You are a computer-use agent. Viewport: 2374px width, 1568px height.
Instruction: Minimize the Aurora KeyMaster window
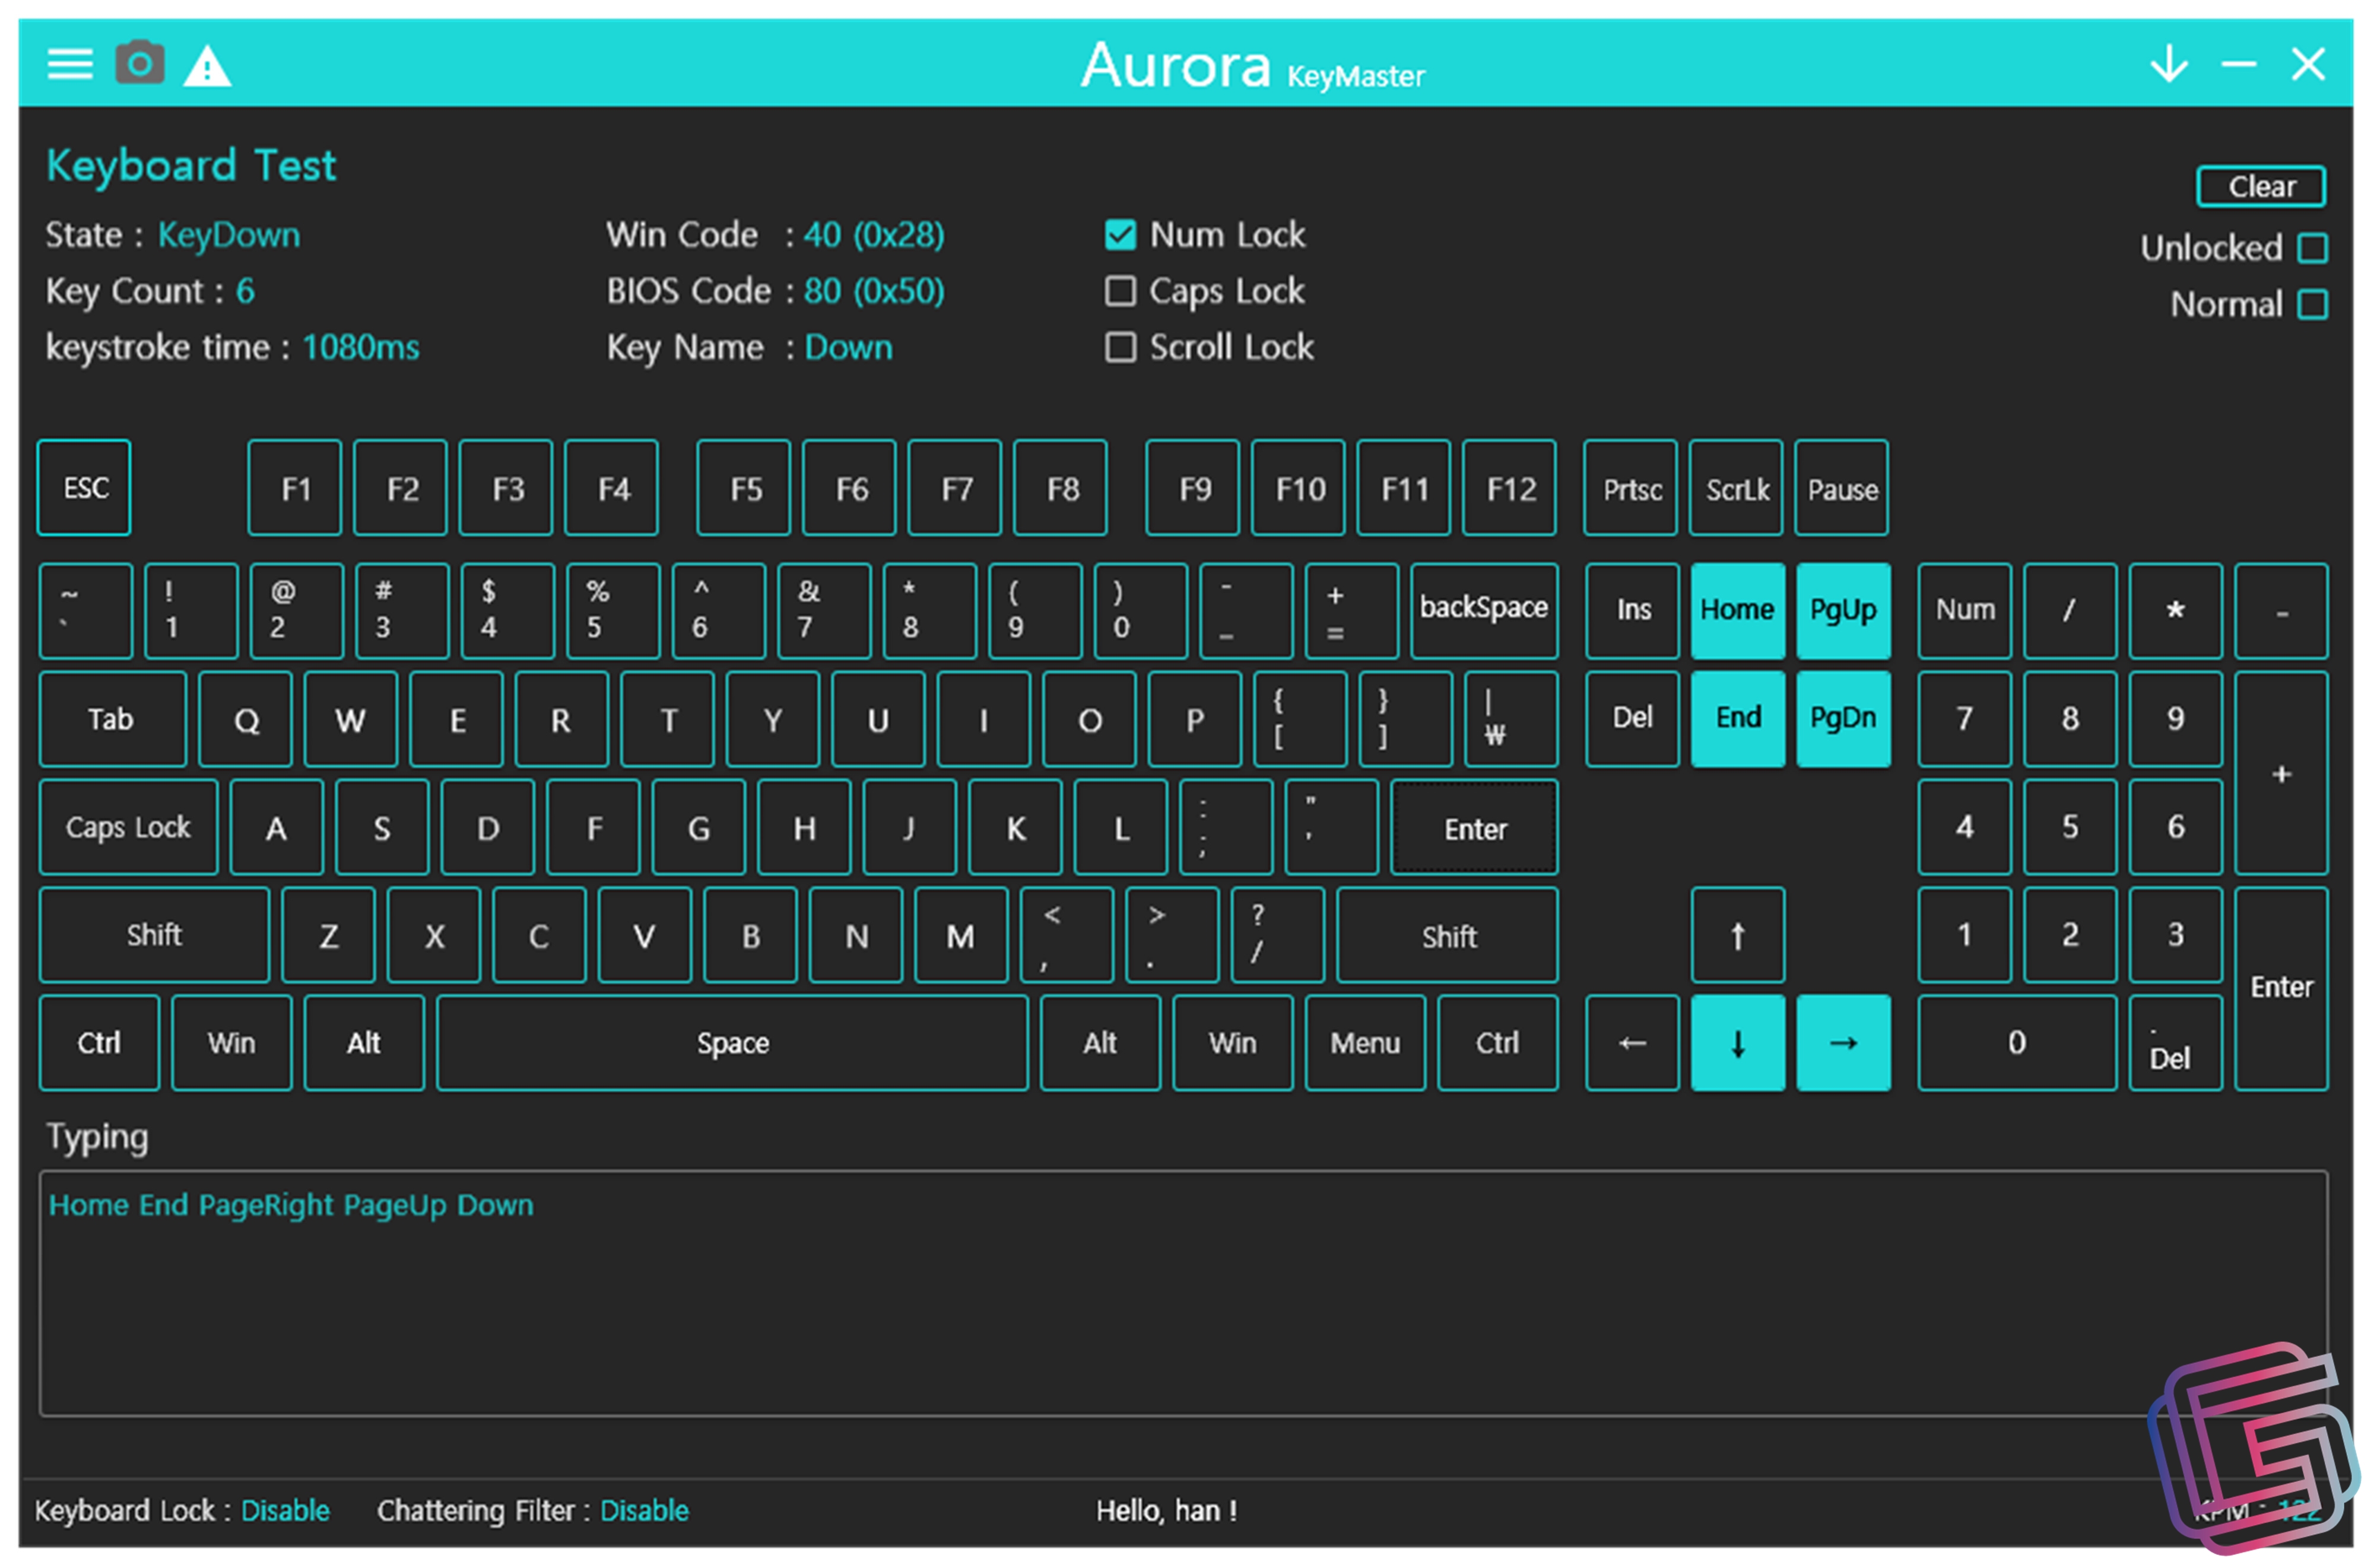pos(2239,64)
